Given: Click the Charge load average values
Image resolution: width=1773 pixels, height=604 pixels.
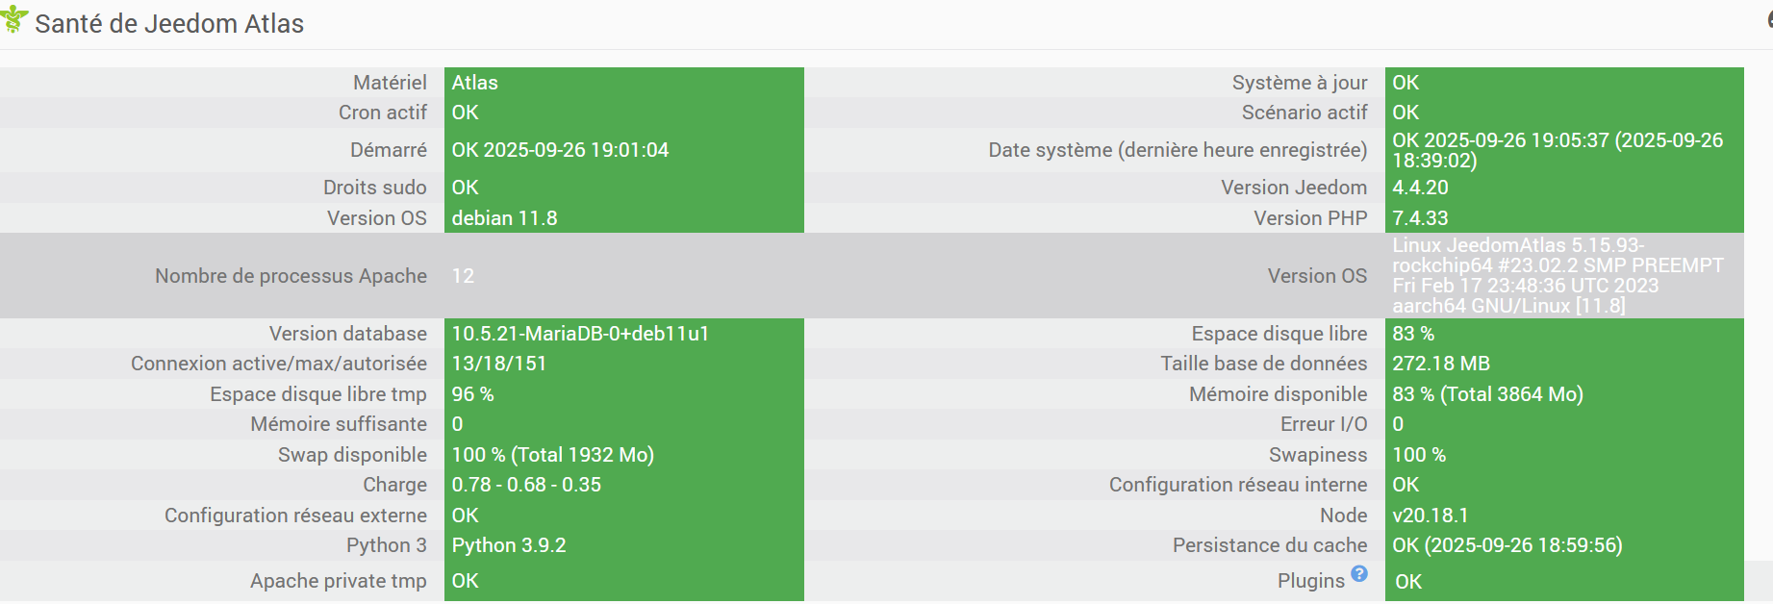Looking at the screenshot, I should [526, 485].
